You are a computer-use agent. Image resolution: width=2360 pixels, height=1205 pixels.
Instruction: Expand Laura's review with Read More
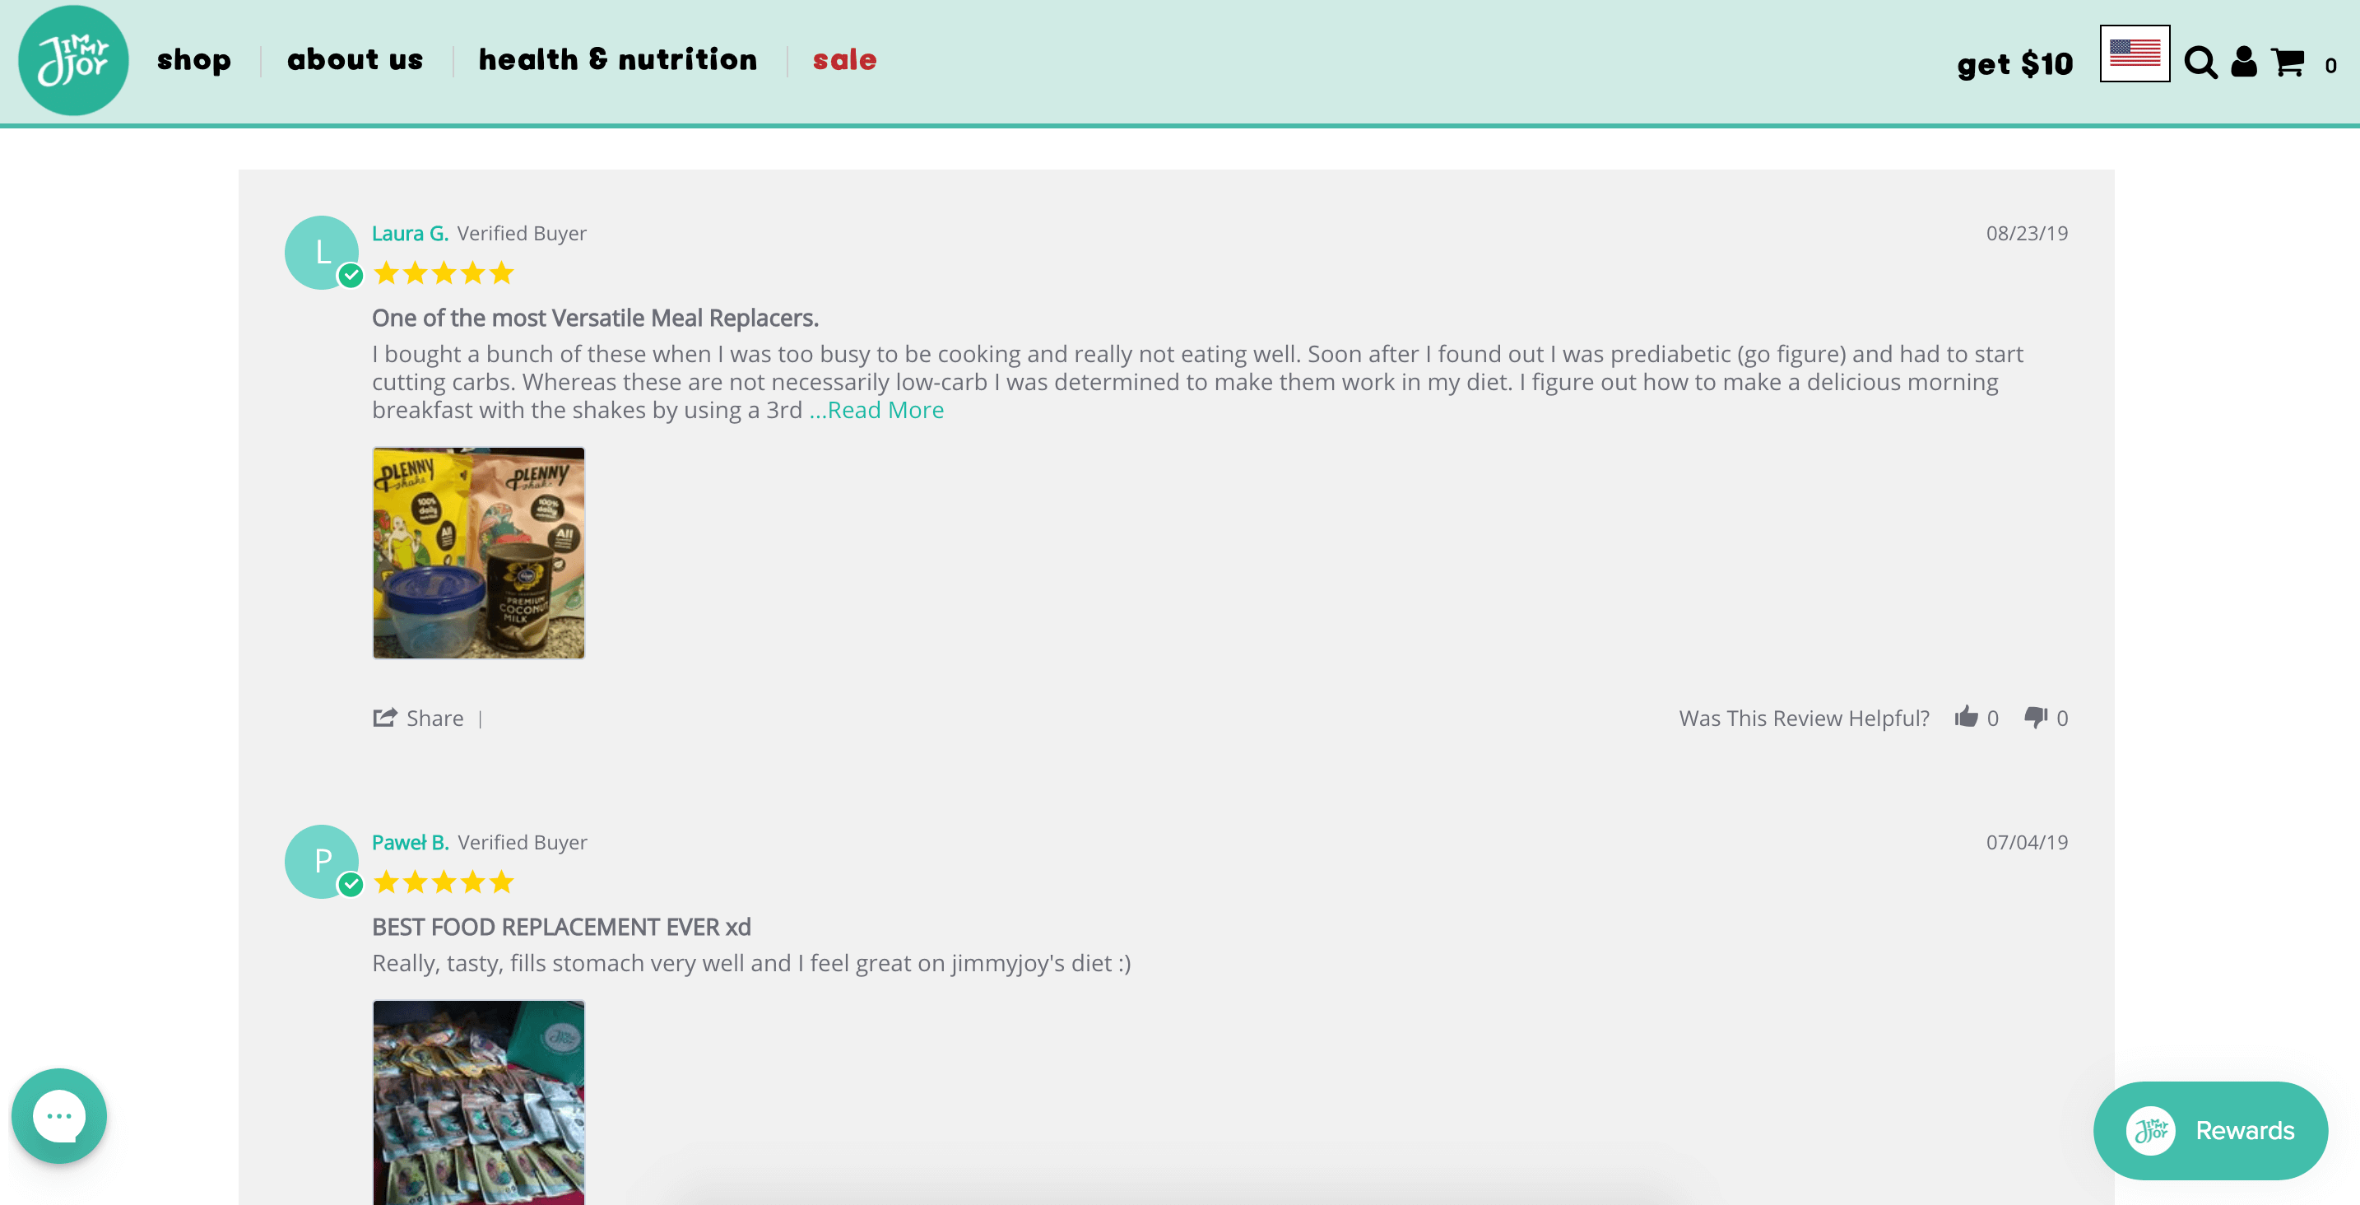pos(876,410)
